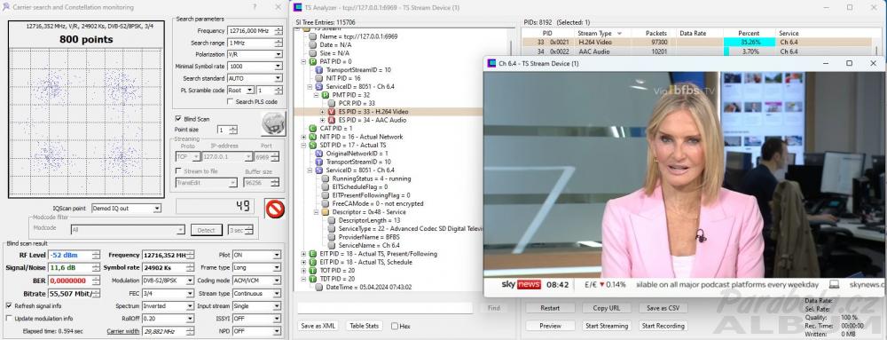This screenshot has height=340, width=887.
Task: Click the CAT PID node icon
Action: [312, 129]
